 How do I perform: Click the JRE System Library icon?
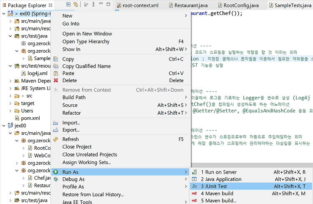click(17, 88)
